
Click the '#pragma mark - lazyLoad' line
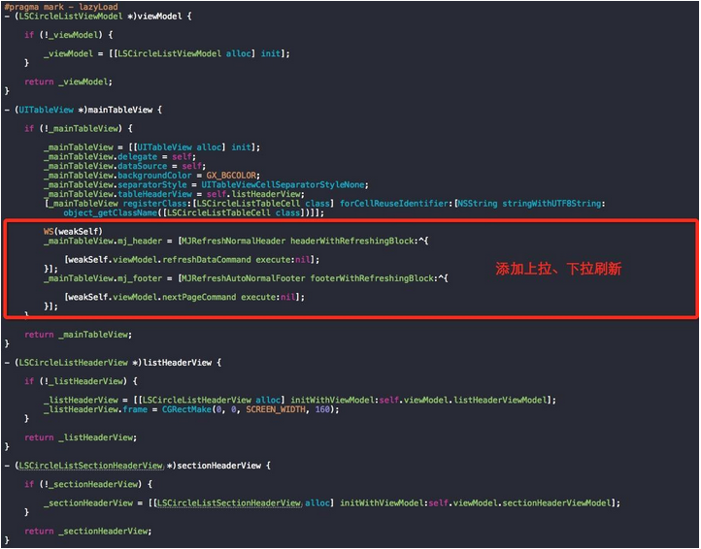point(61,7)
